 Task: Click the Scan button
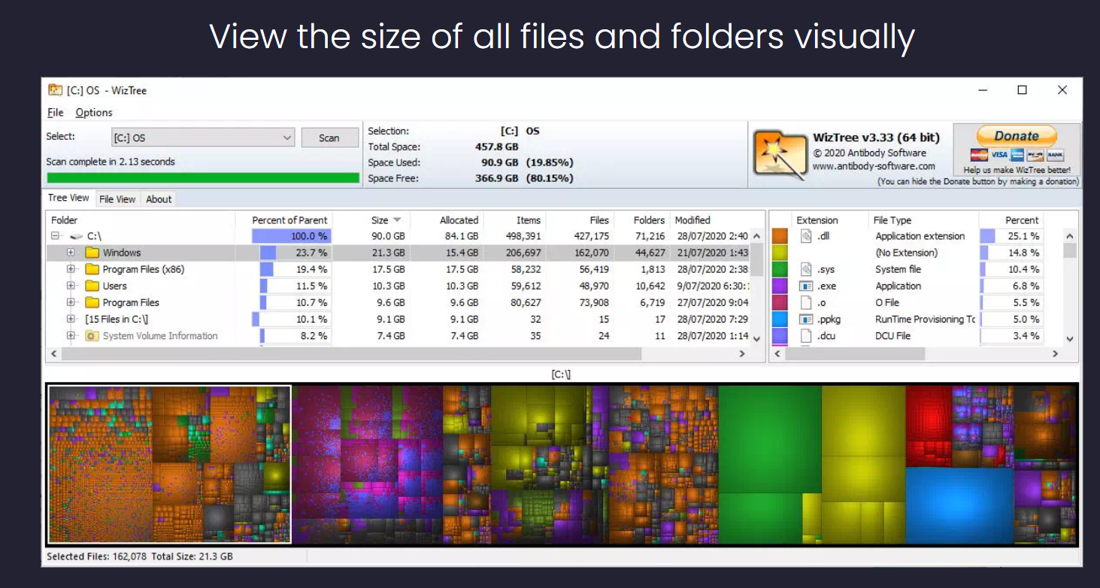coord(329,138)
